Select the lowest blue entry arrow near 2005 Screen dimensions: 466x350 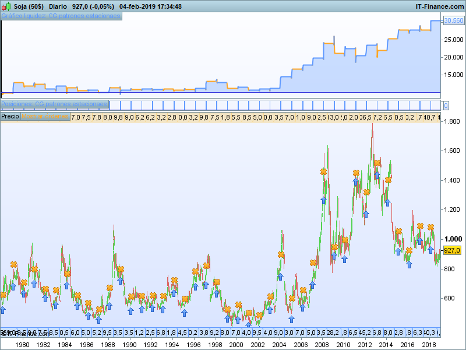[x=292, y=318]
